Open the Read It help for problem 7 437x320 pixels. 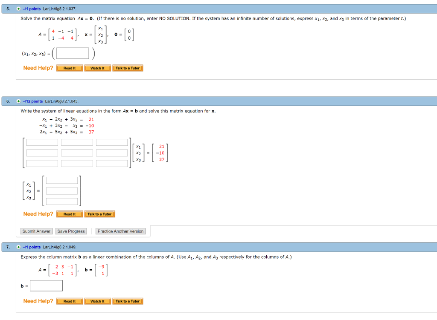pyautogui.click(x=69, y=301)
